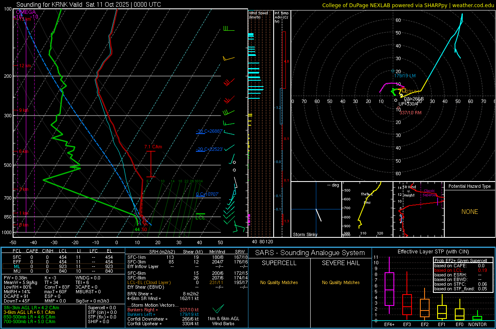Click the 'NONTOR' axis label

coord(478,324)
